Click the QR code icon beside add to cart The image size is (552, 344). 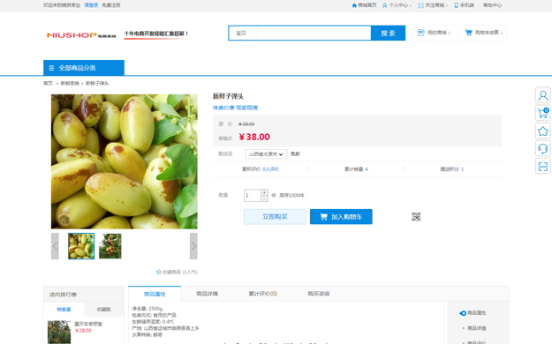click(416, 217)
